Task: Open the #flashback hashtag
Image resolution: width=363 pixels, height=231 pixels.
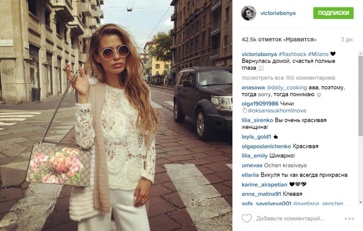Action: click(x=292, y=54)
